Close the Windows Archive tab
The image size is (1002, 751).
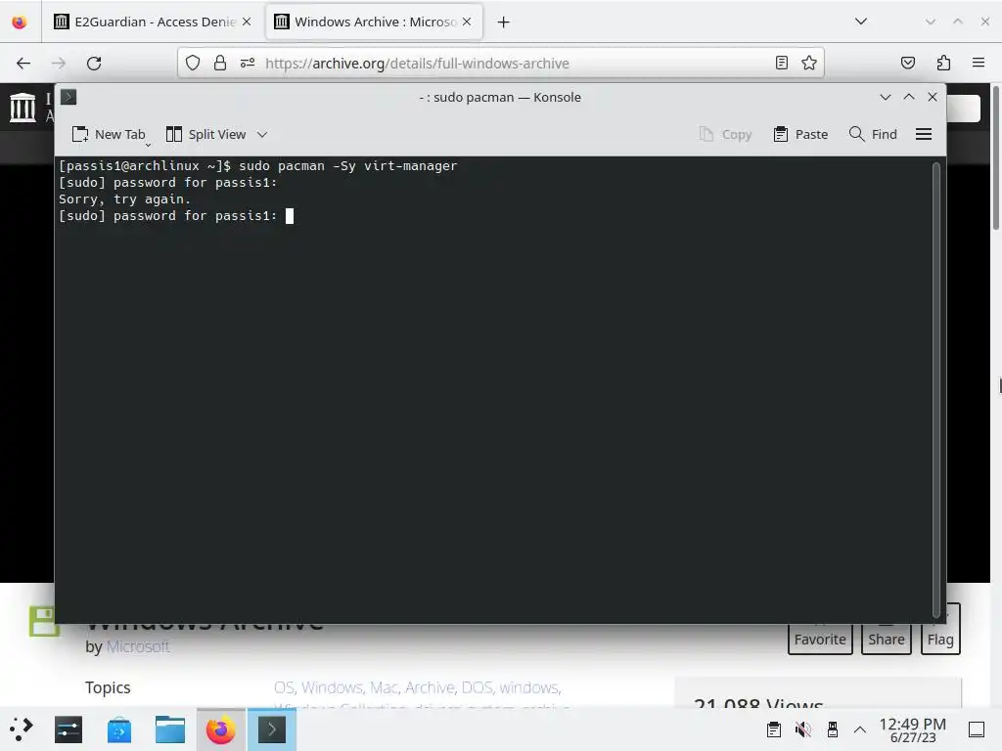467,22
